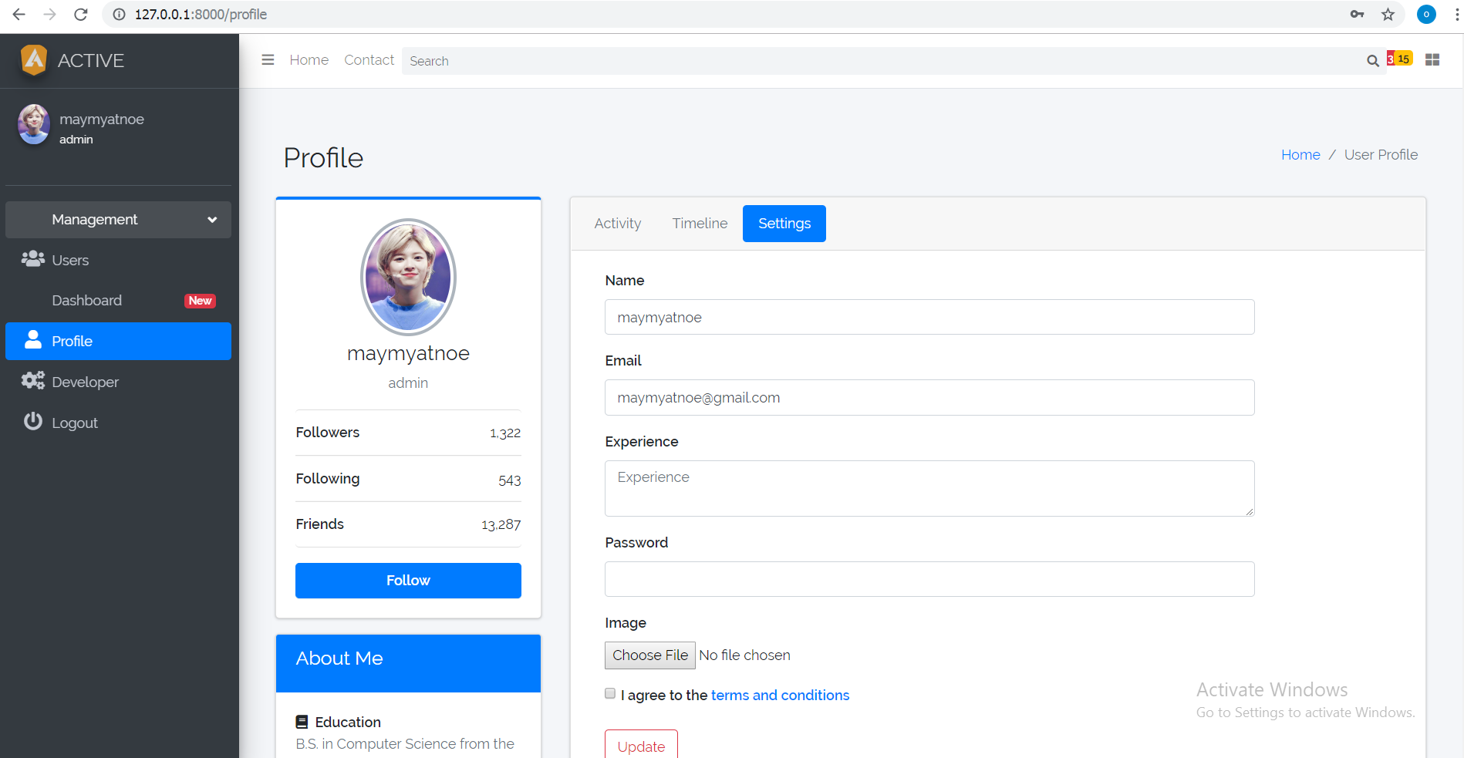Image resolution: width=1464 pixels, height=758 pixels.
Task: Click the Password input field
Action: click(929, 579)
